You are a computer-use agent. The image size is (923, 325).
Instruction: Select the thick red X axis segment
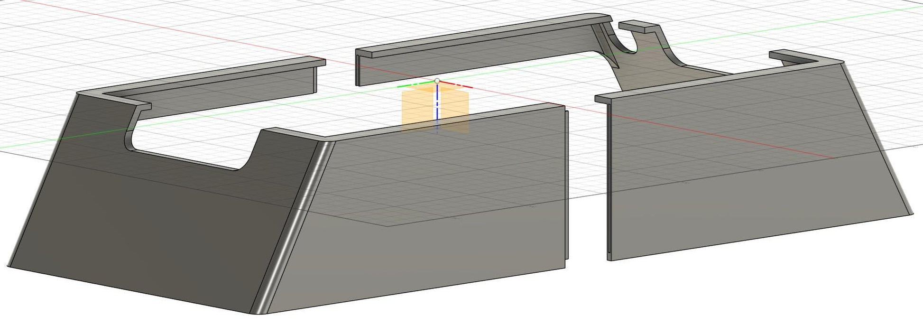458,86
